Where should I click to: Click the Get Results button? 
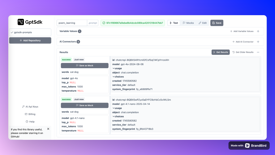click(221, 52)
